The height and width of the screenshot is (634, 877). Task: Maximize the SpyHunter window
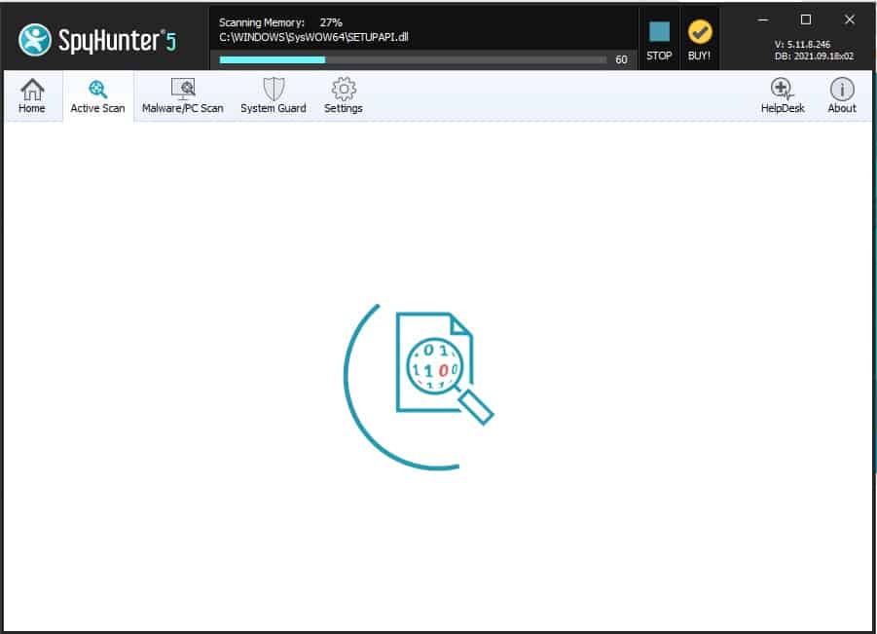tap(806, 19)
